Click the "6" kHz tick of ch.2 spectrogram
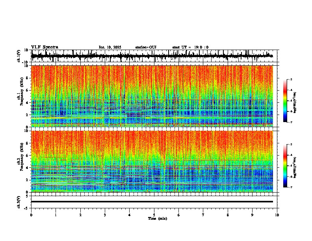The height and width of the screenshot is (241, 312). pyautogui.click(x=27, y=156)
